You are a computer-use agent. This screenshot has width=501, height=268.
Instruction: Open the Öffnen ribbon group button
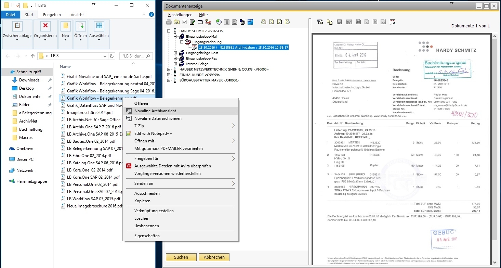point(81,34)
